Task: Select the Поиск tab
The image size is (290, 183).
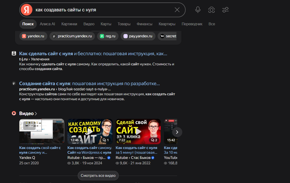Action: 28,24
